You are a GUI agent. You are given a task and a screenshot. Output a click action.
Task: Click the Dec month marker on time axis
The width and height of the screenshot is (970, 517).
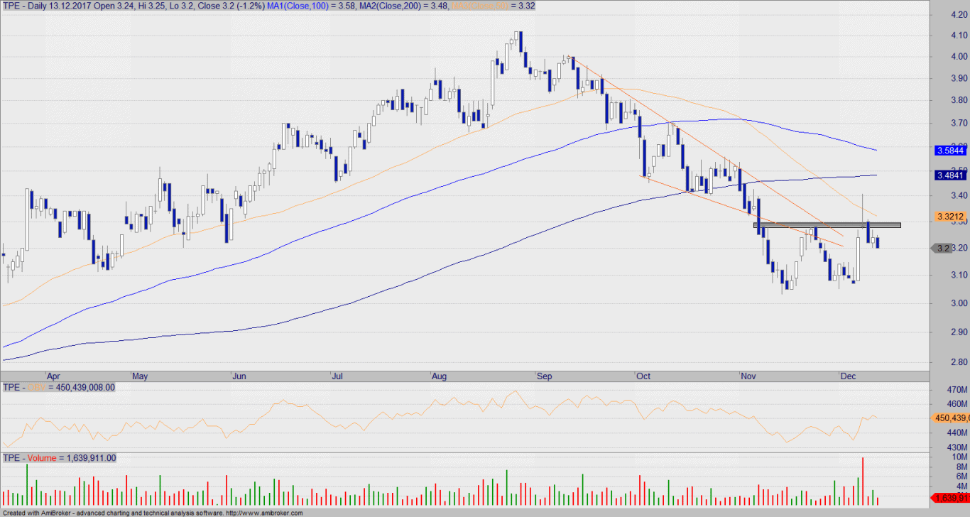pyautogui.click(x=848, y=376)
